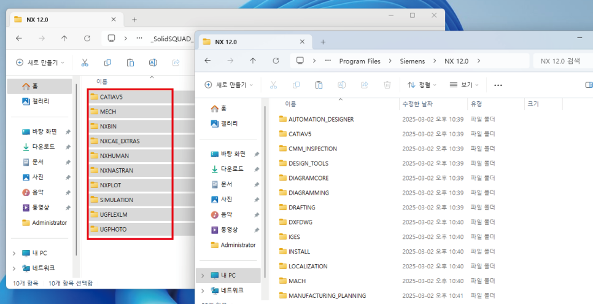
Task: Click Cut icon in front window toolbar
Action: tap(273, 85)
